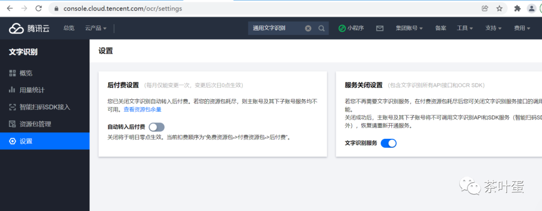Click the 设置 page heading
The width and height of the screenshot is (542, 211).
pyautogui.click(x=106, y=51)
